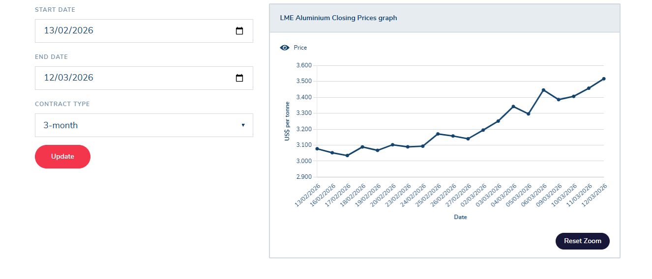The image size is (652, 279).
Task: Expand the Contract Type dropdown arrow
Action: 243,125
